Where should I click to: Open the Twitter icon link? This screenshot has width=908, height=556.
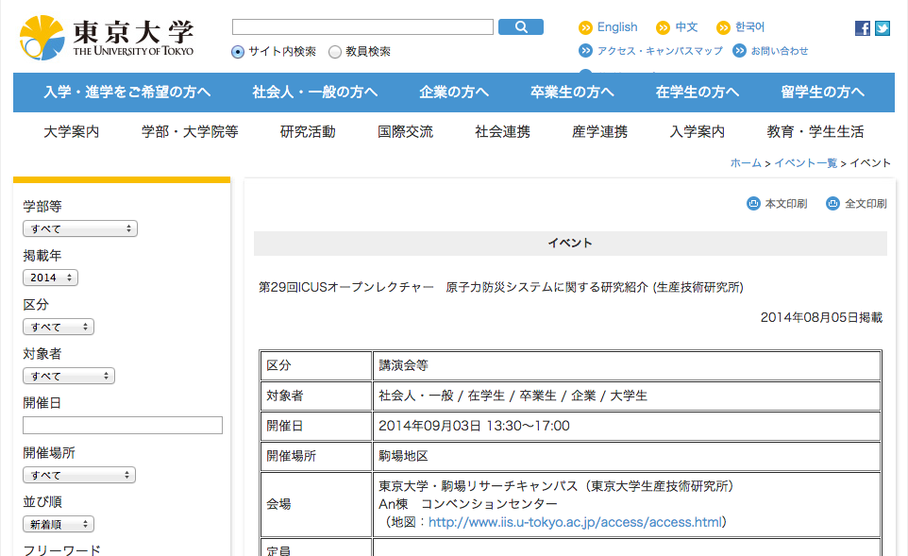883,28
